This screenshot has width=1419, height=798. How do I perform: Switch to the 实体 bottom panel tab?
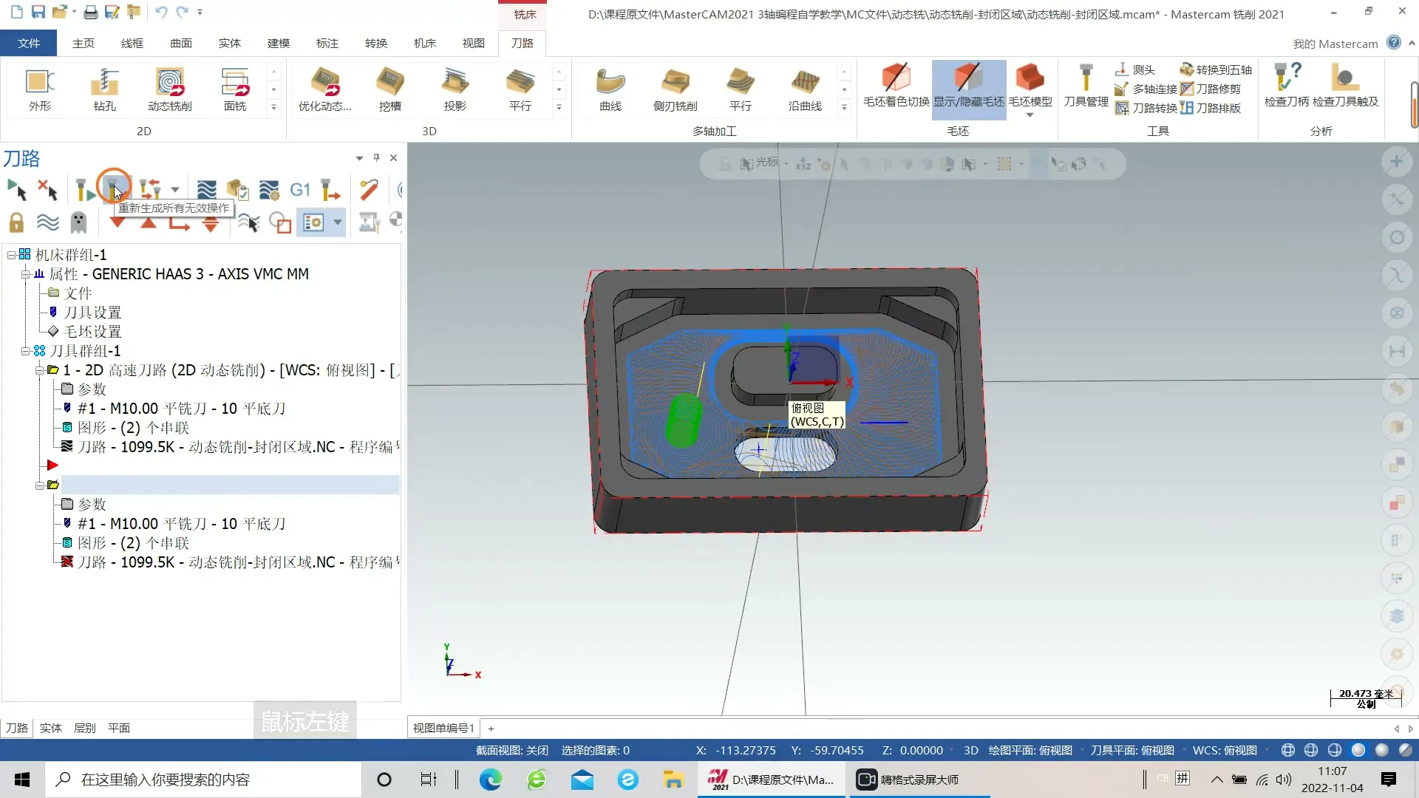50,728
